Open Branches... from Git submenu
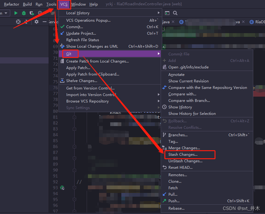 [x=207, y=135]
